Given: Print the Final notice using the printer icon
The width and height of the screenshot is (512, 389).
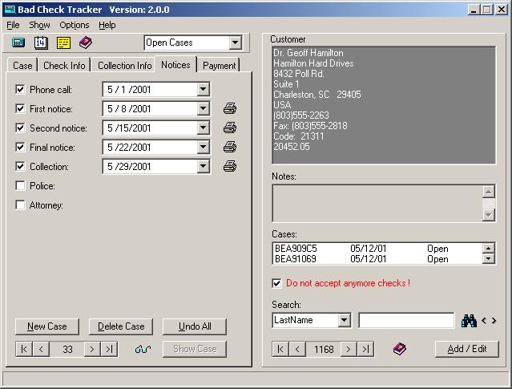Looking at the screenshot, I should [x=230, y=148].
